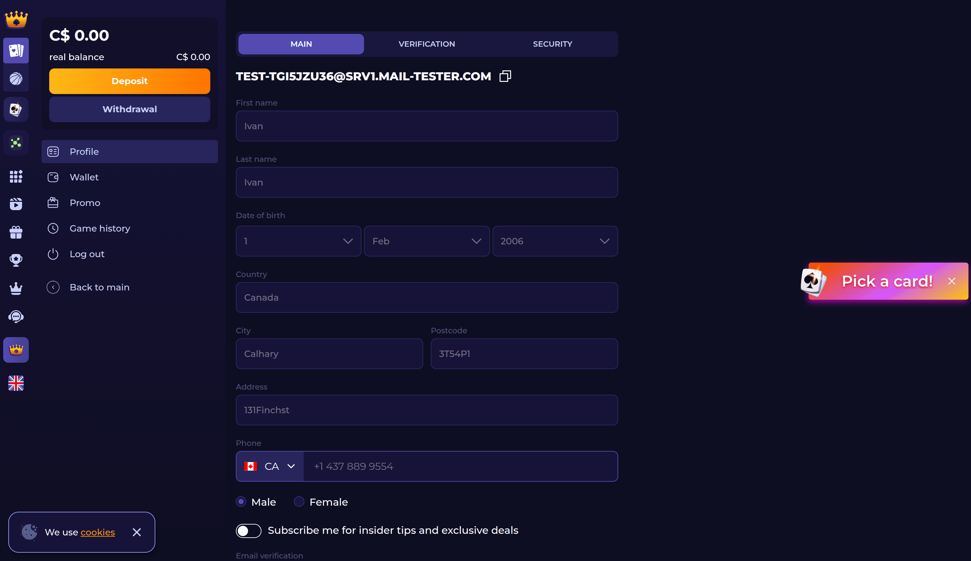Switch to the VERIFICATION tab

click(x=427, y=44)
